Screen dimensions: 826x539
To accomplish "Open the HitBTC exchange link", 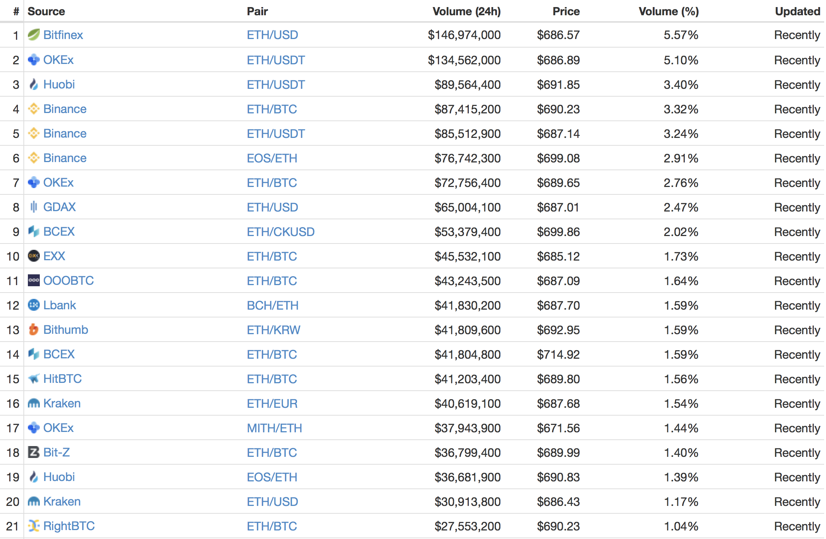I will click(62, 378).
